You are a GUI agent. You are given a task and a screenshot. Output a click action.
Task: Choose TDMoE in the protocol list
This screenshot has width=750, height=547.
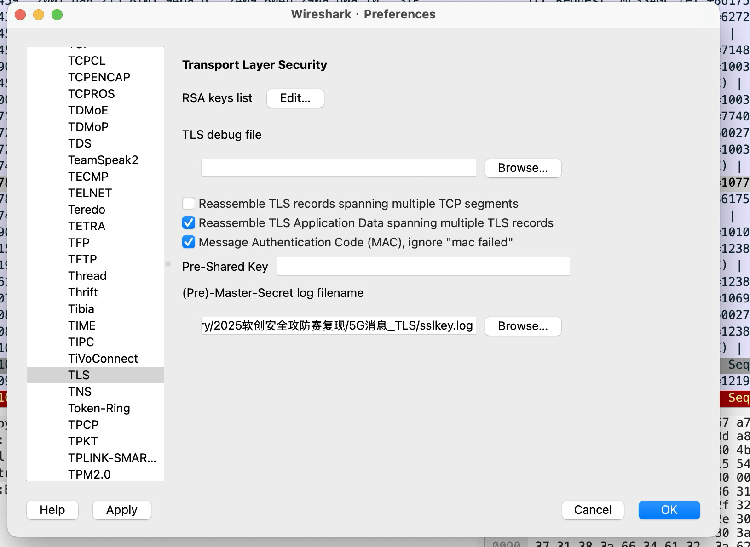(x=95, y=110)
